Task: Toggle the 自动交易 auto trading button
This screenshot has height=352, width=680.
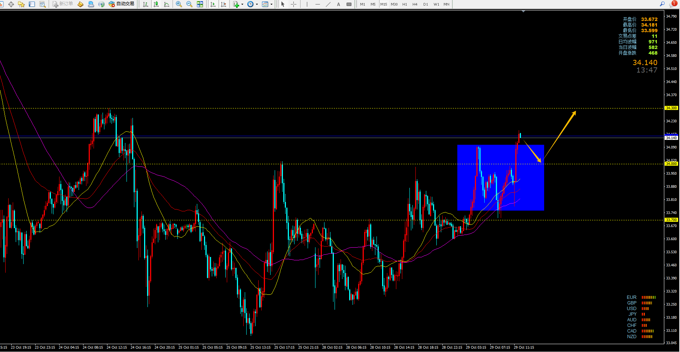Action: coord(121,4)
